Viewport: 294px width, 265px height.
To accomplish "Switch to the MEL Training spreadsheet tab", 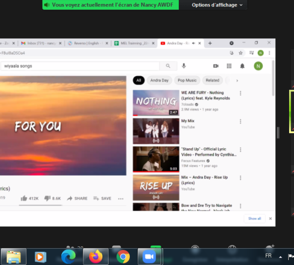I will [134, 43].
